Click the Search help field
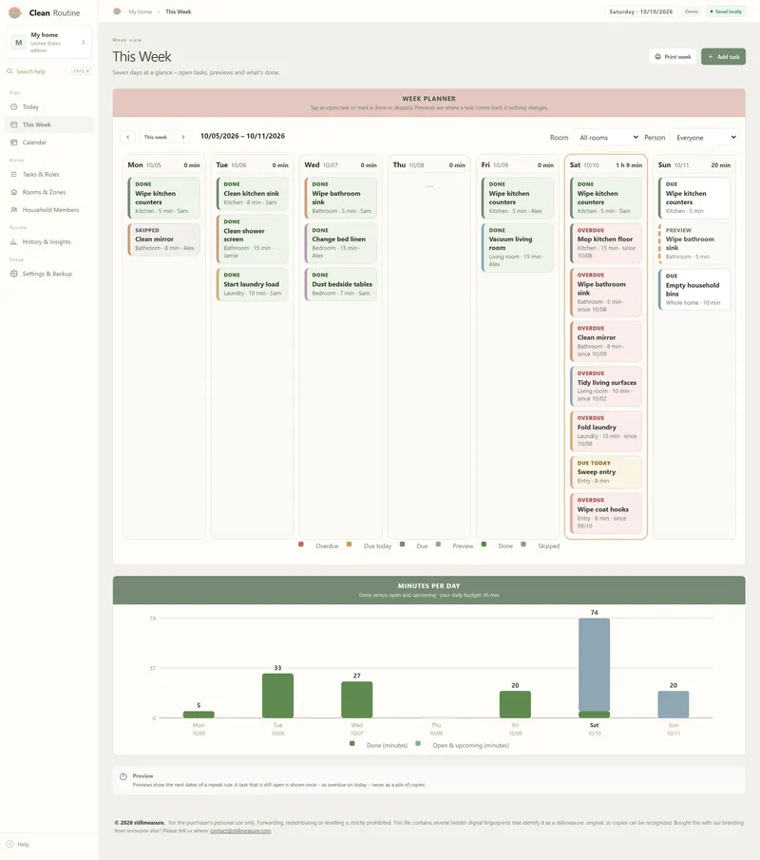The image size is (760, 860). pyautogui.click(x=48, y=71)
